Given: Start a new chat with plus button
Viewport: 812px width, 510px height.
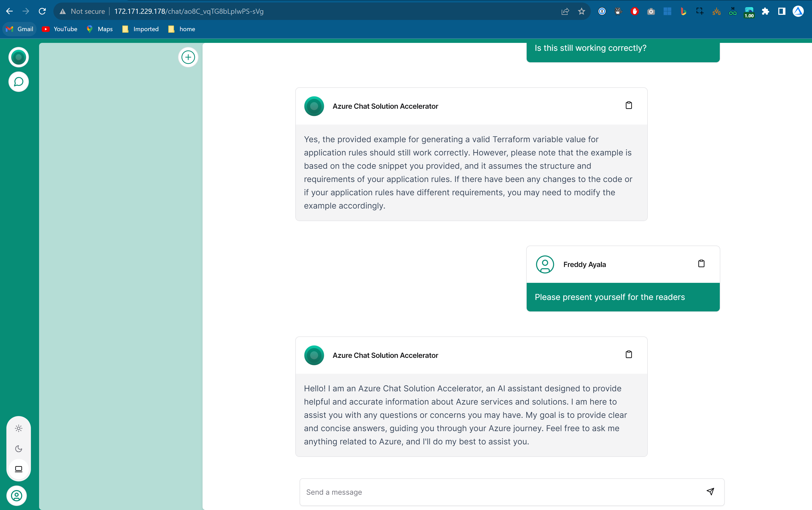Looking at the screenshot, I should pyautogui.click(x=188, y=57).
